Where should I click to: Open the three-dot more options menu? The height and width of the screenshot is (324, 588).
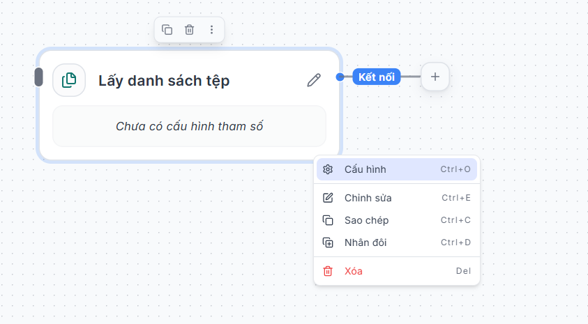pos(211,29)
